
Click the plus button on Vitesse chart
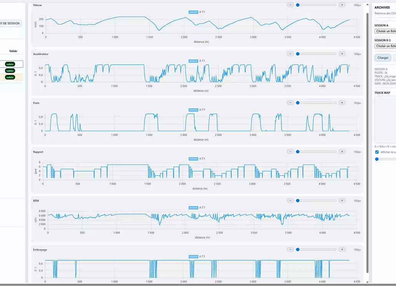pos(342,5)
